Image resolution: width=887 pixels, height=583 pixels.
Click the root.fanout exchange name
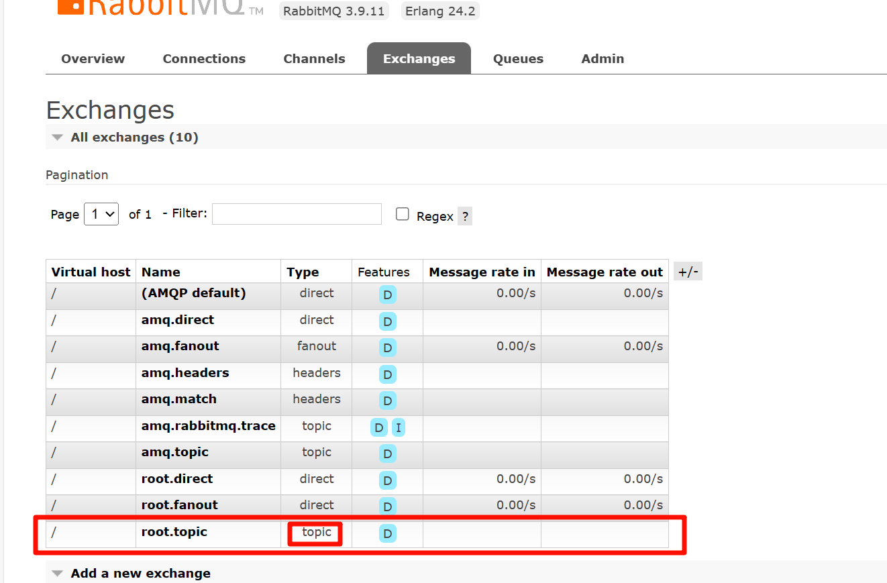click(180, 505)
